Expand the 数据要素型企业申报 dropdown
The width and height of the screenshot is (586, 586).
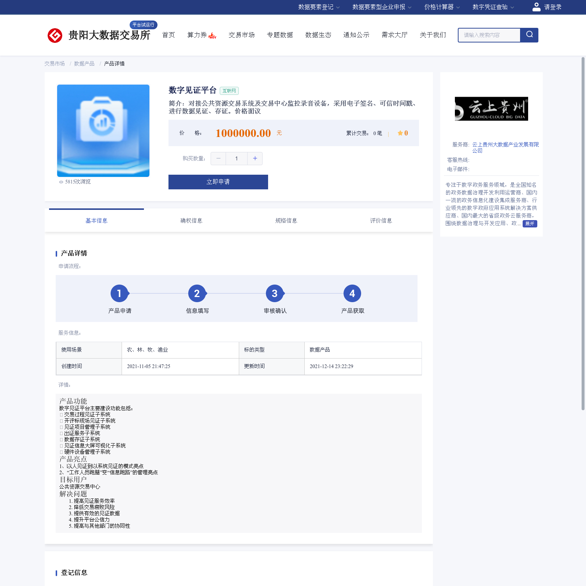[382, 7]
